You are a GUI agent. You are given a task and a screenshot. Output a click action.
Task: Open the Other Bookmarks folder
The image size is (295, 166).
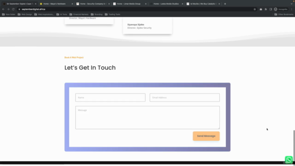pyautogui.click(x=284, y=14)
